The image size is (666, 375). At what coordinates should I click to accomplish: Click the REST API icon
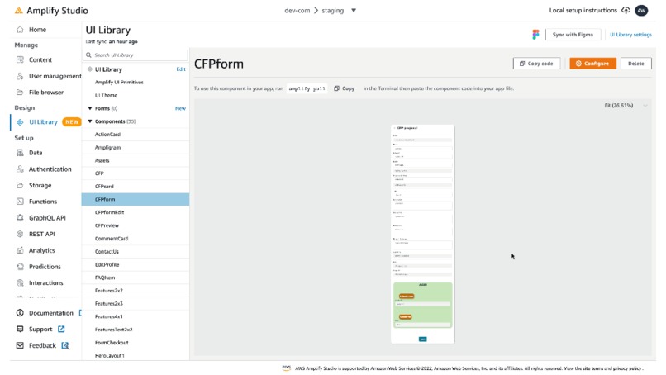20,234
